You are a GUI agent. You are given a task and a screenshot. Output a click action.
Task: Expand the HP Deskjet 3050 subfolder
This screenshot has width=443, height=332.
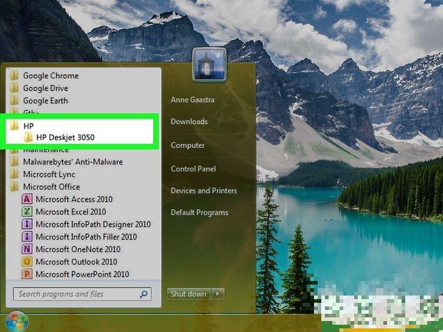65,137
